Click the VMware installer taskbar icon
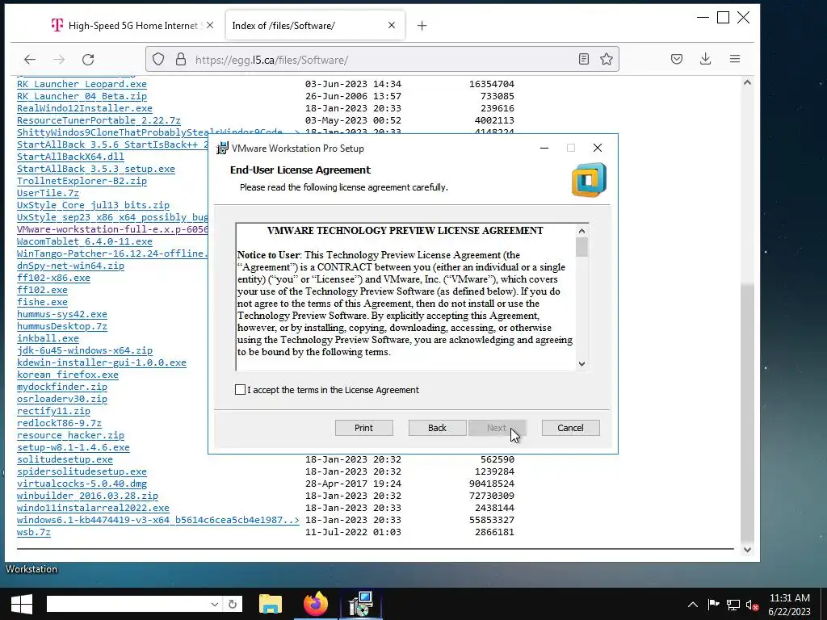Viewport: 827px width, 620px height. [x=361, y=604]
